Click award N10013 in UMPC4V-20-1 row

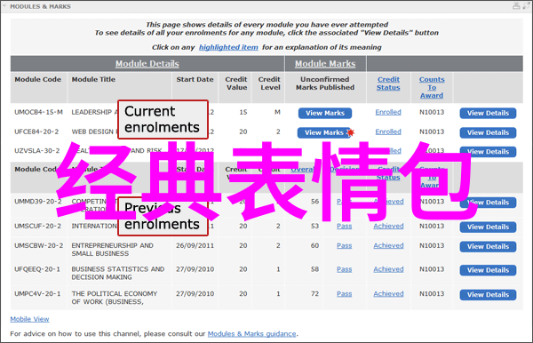[x=432, y=294]
